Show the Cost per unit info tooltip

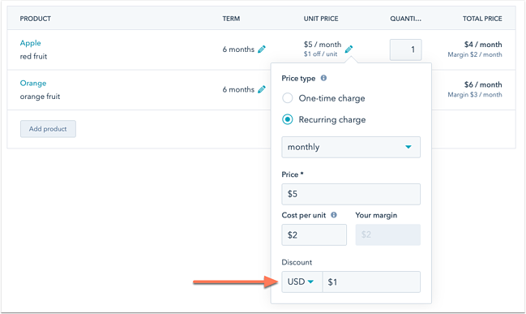tap(334, 215)
